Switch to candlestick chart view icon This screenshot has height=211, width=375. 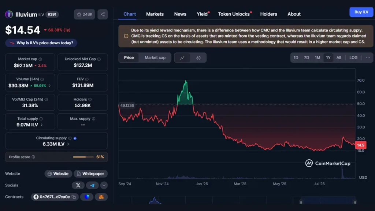198,58
